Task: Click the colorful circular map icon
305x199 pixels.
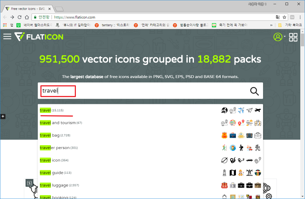Action: tap(233, 123)
